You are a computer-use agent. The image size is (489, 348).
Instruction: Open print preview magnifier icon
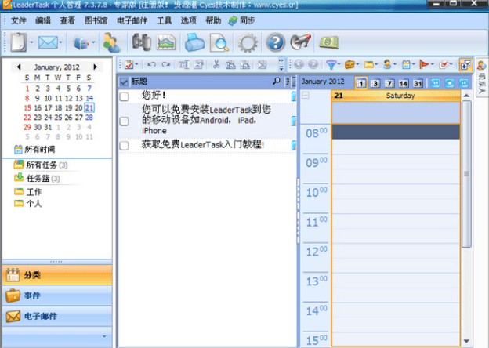coord(219,42)
